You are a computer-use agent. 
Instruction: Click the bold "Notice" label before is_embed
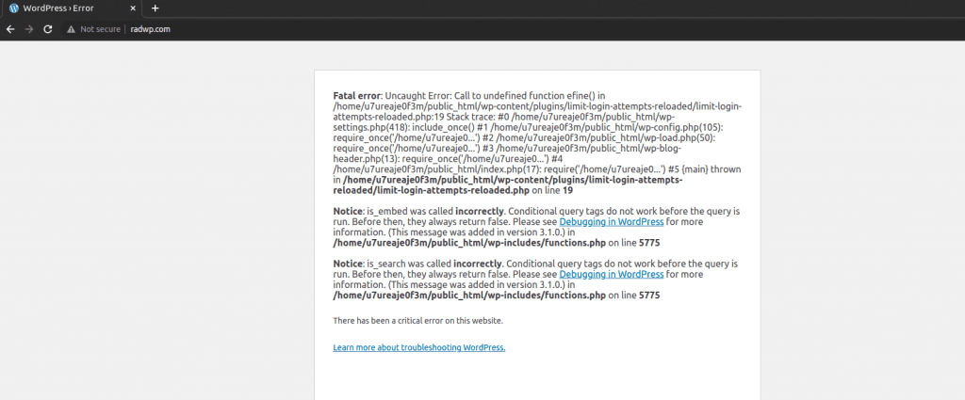pyautogui.click(x=348, y=212)
